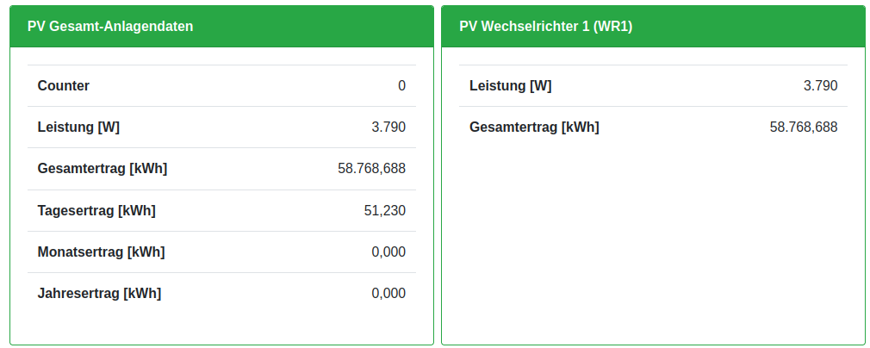Screen dimensions: 870x348
Task: Select the Counter label in Gesamt-Anlagendaten
Action: [64, 86]
